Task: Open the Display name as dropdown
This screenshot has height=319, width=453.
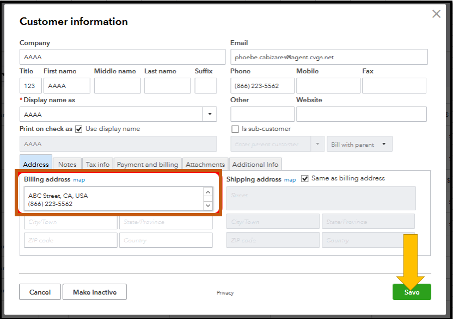Action: click(210, 114)
